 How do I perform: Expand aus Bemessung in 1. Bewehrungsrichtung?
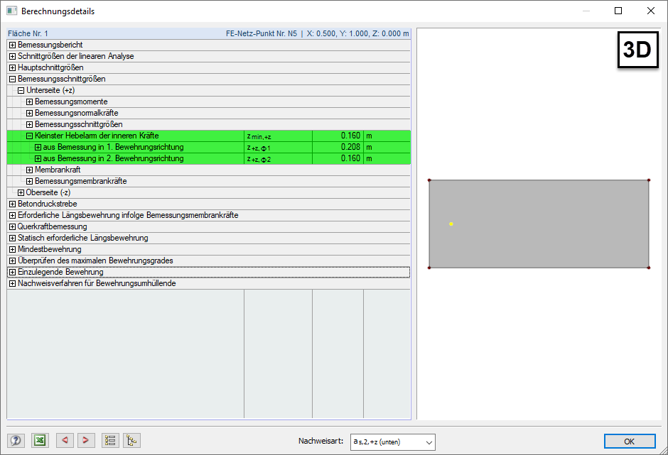click(x=38, y=147)
